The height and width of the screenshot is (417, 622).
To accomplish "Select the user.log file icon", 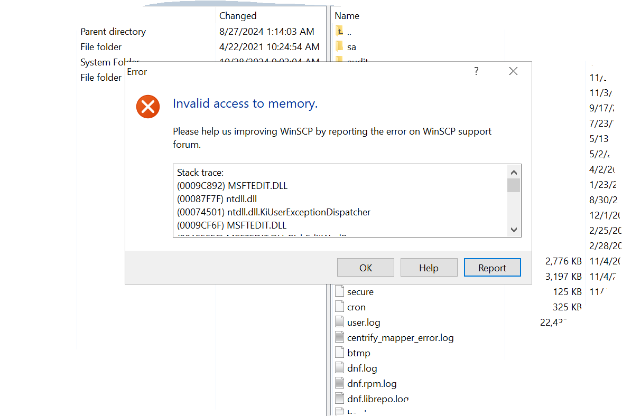I will coord(340,322).
